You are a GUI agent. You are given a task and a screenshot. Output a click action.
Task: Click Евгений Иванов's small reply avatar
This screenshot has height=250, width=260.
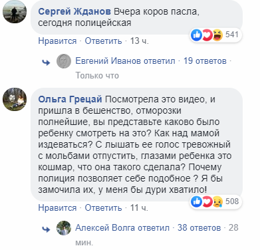click(x=64, y=61)
